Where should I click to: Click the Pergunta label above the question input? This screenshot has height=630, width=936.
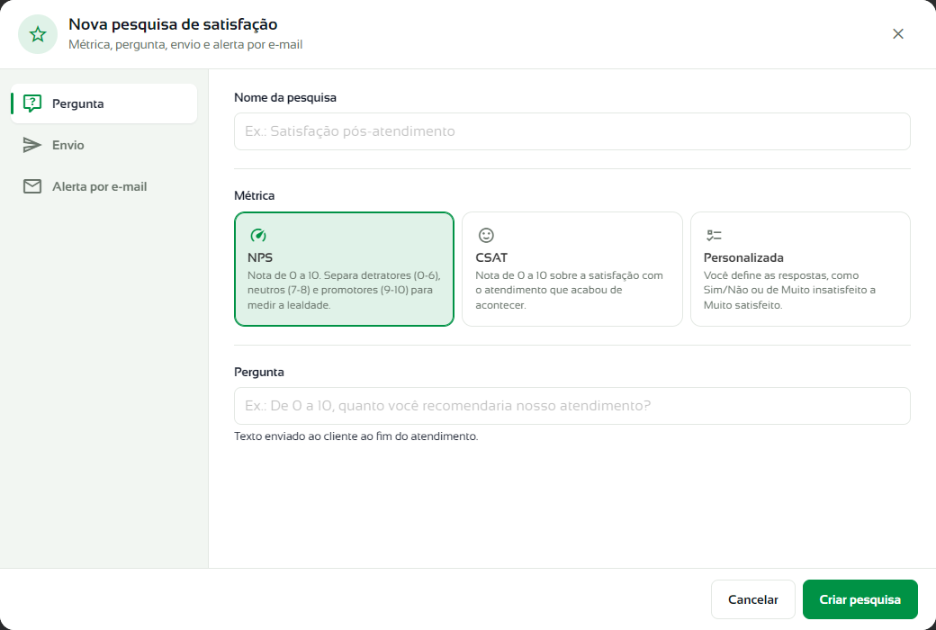click(259, 372)
